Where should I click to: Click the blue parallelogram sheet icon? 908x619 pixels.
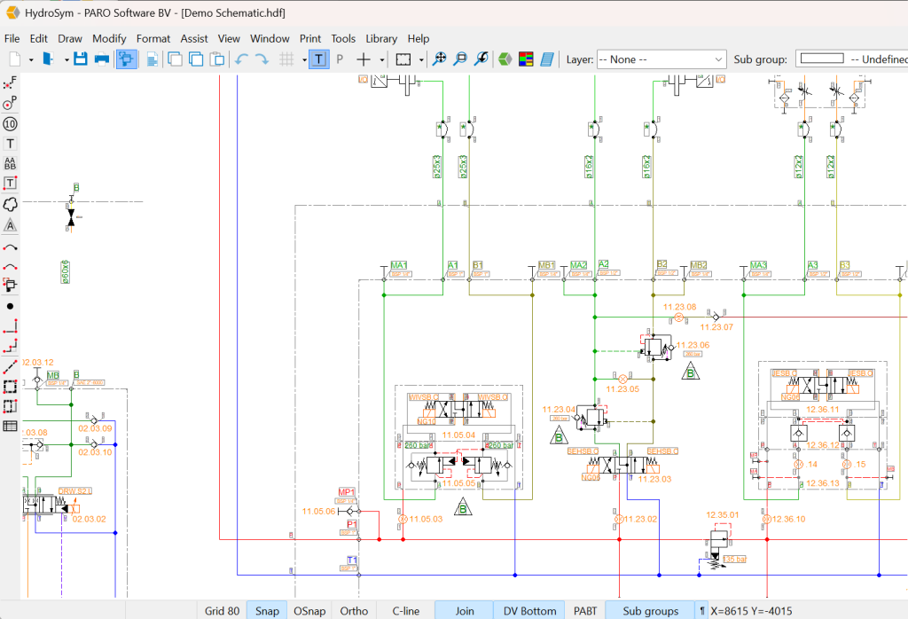(x=547, y=59)
